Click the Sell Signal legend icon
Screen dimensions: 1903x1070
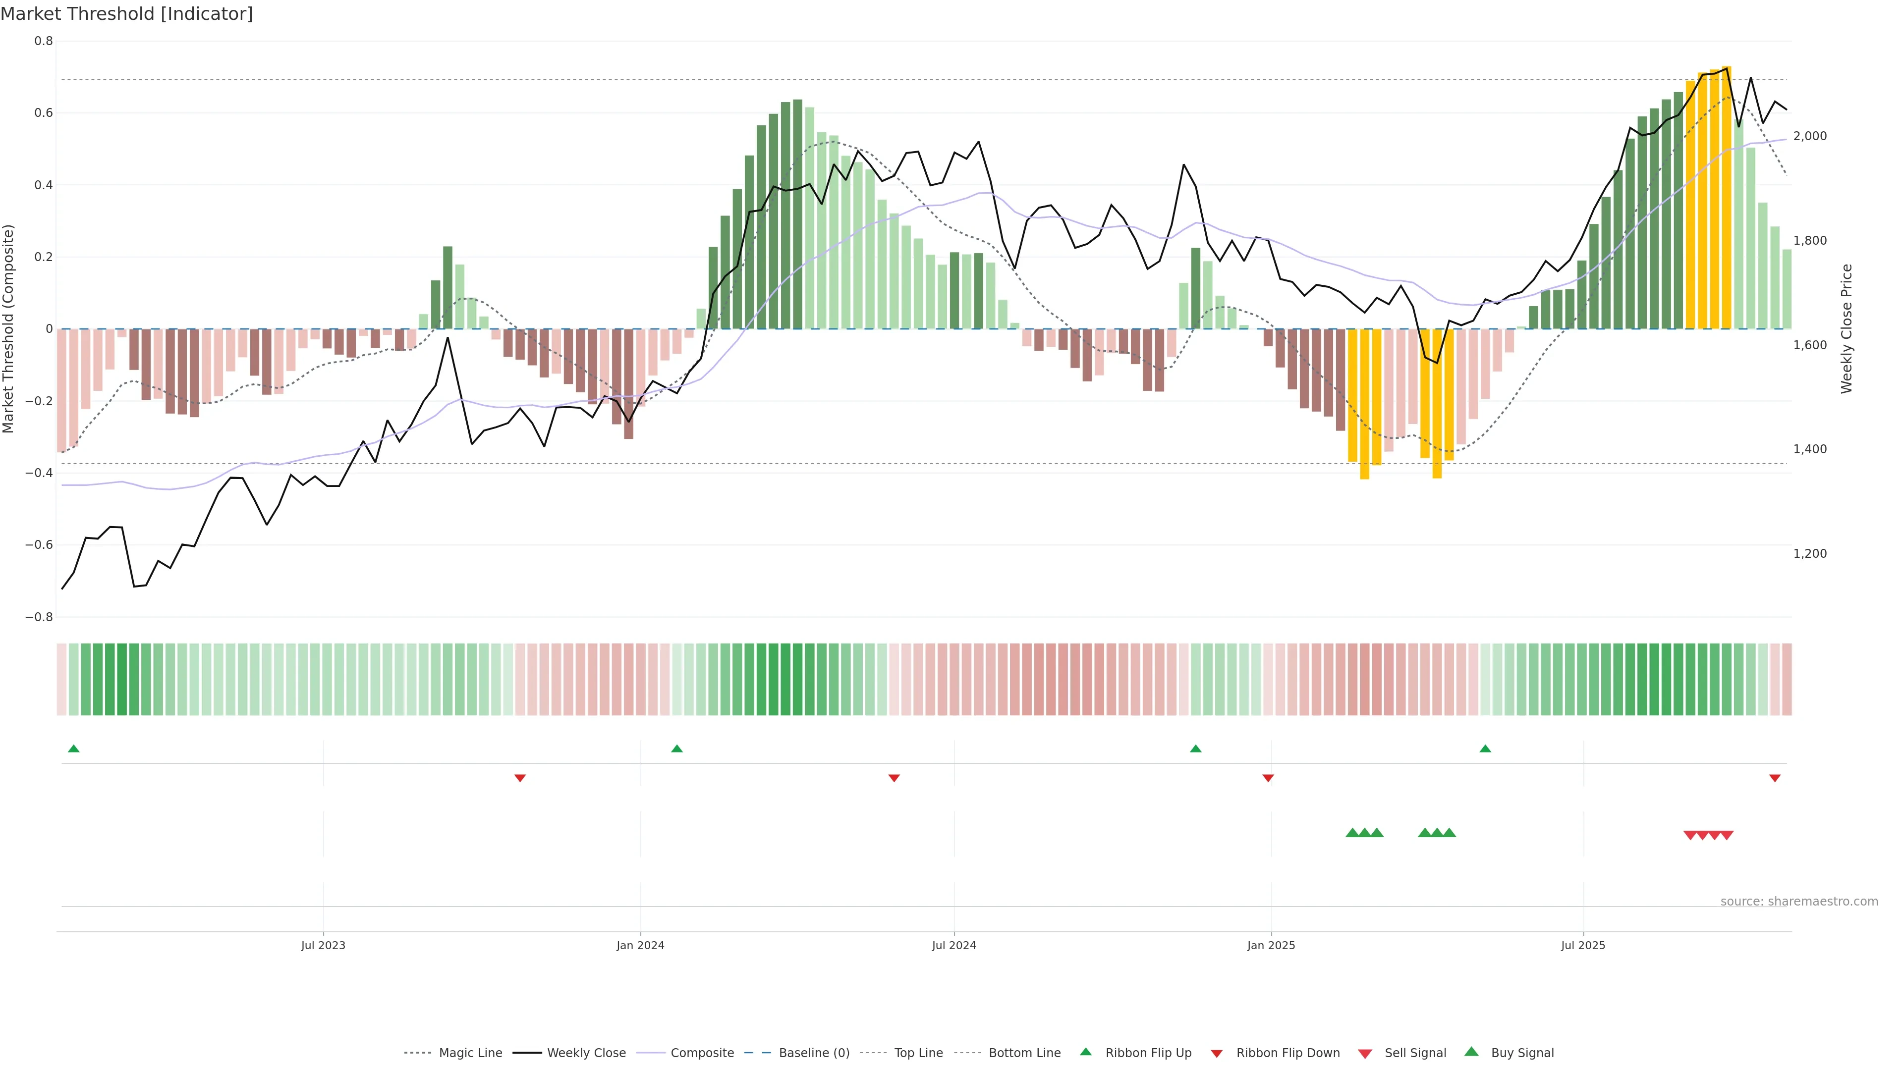(x=1365, y=1054)
